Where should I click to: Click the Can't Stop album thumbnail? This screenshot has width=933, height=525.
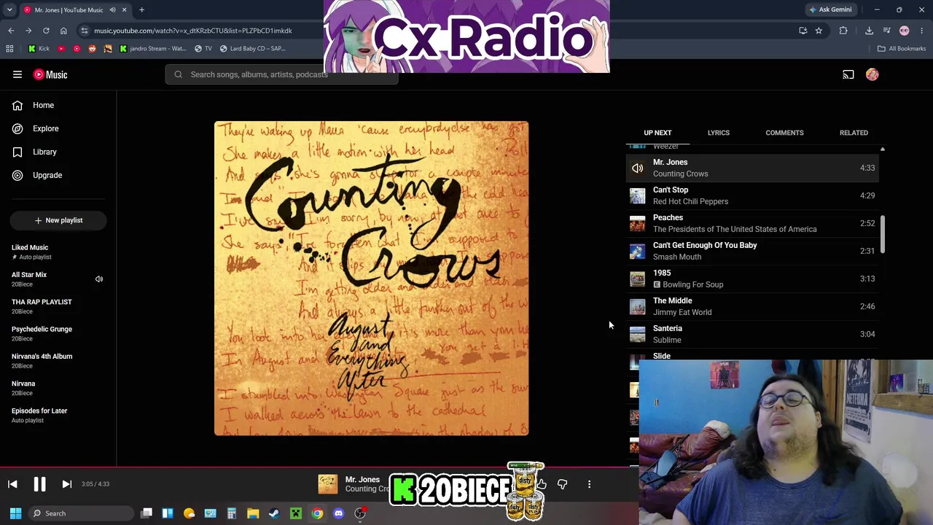click(638, 195)
